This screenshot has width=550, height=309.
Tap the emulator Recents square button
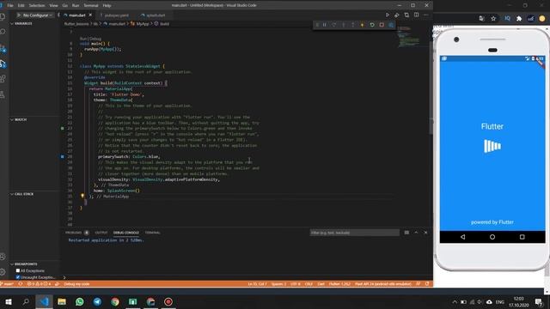tap(522, 237)
